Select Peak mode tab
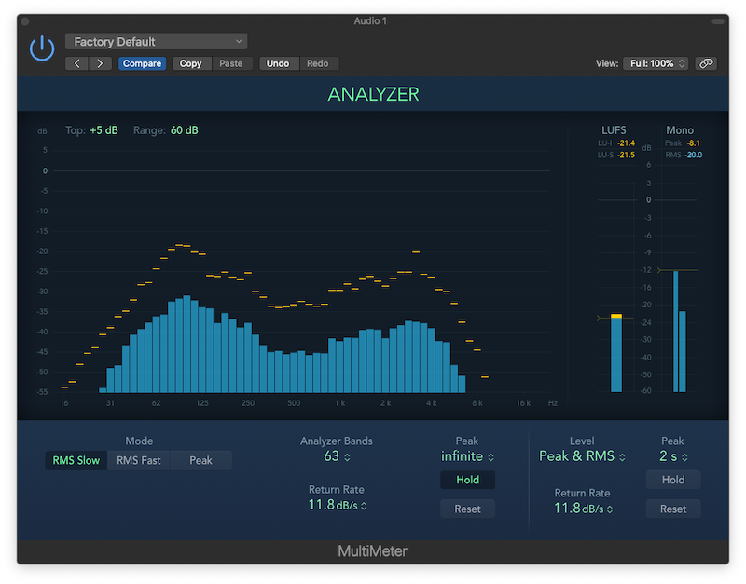 (200, 460)
